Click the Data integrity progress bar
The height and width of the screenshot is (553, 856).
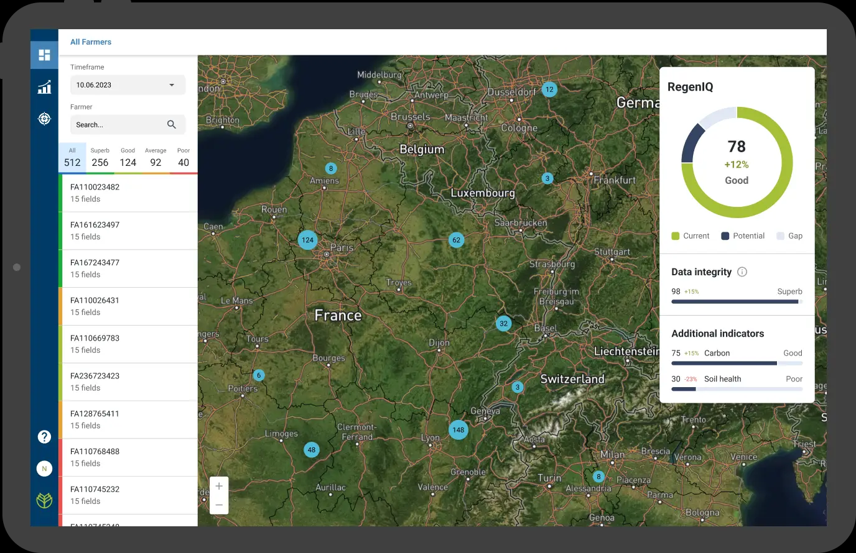pos(737,302)
